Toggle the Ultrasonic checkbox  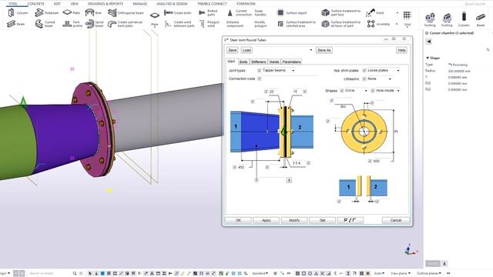coord(364,78)
